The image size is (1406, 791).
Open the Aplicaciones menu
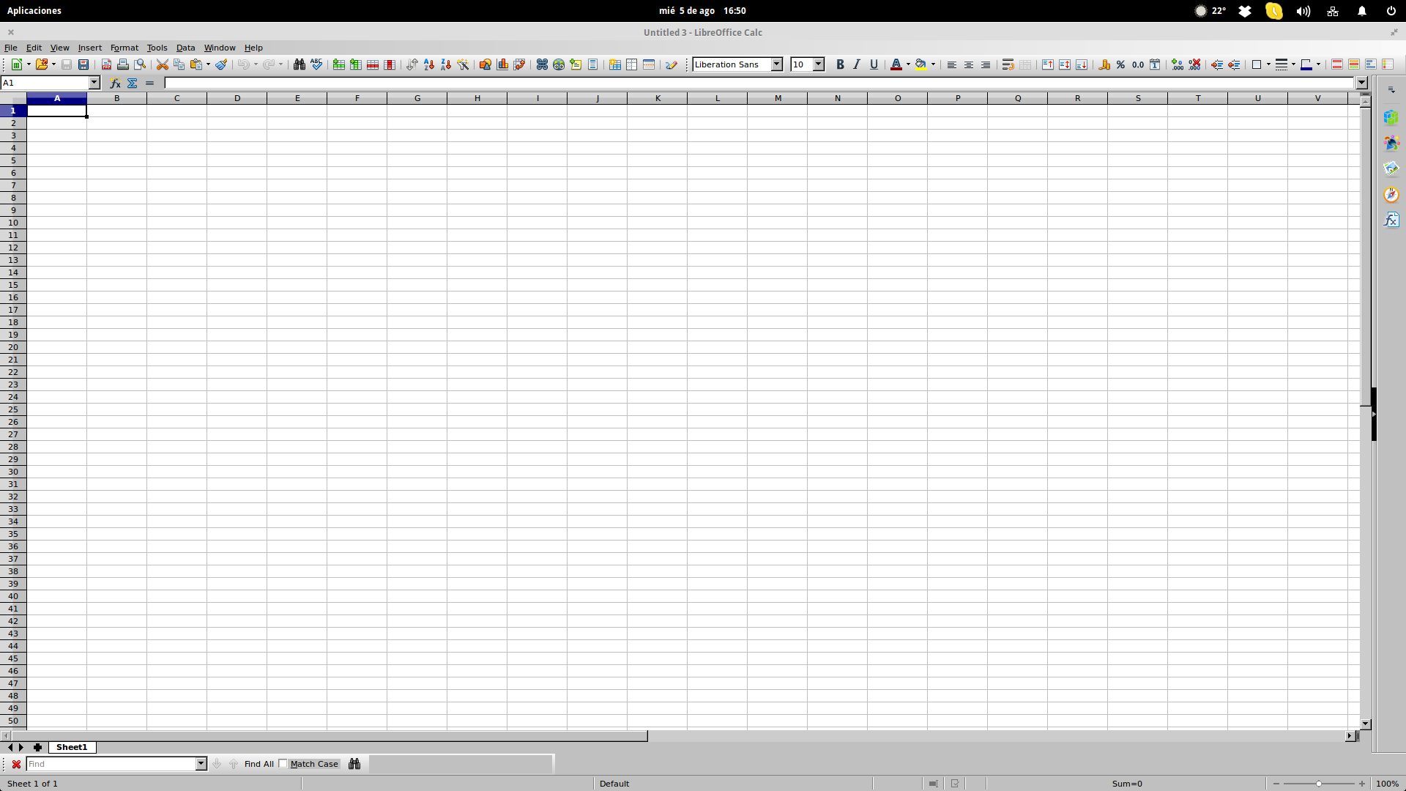coord(34,10)
